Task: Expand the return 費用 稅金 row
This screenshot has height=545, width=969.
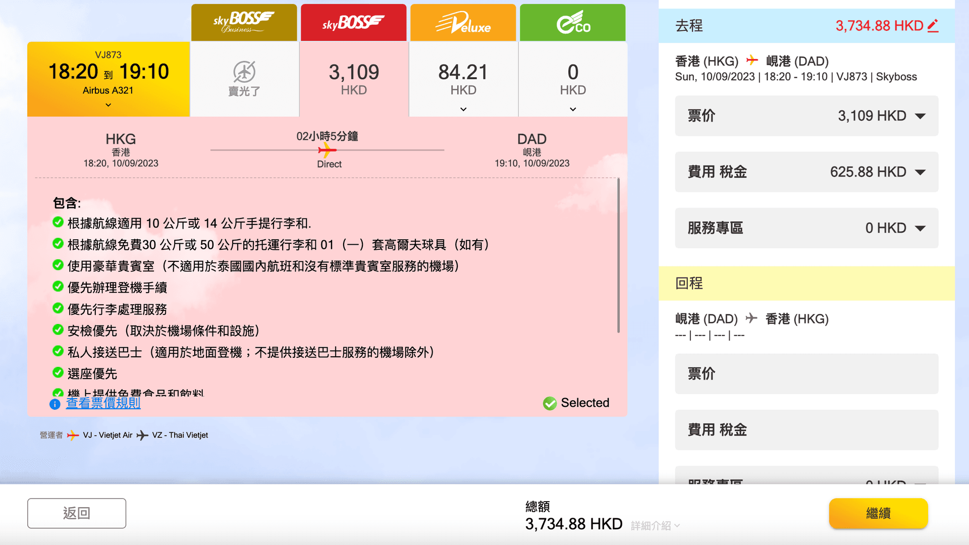Action: (806, 429)
